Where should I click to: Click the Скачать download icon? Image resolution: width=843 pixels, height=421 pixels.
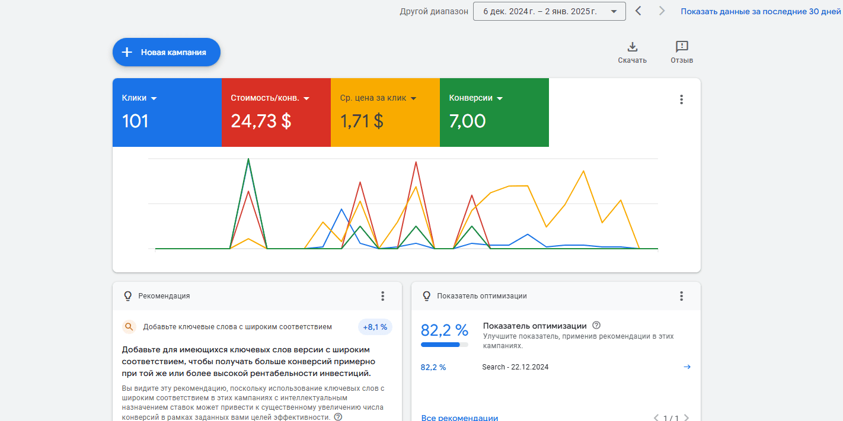click(632, 47)
